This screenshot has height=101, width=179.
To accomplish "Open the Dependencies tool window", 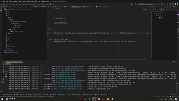I will click(x=76, y=95).
